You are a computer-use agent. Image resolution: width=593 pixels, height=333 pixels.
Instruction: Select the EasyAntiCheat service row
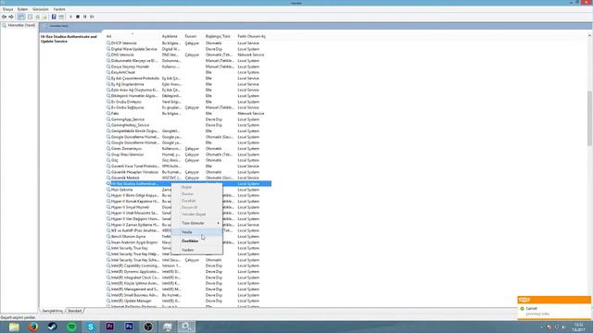pyautogui.click(x=188, y=72)
